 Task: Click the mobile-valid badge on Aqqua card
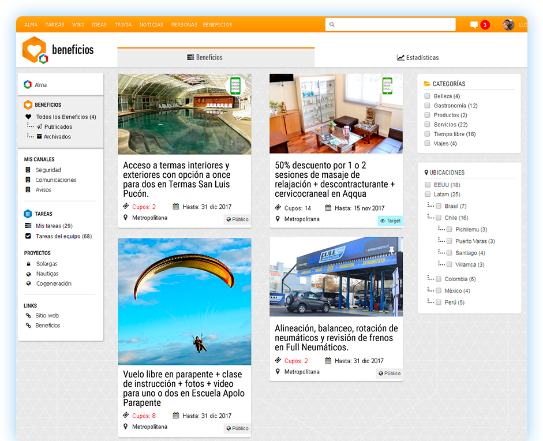pos(387,85)
